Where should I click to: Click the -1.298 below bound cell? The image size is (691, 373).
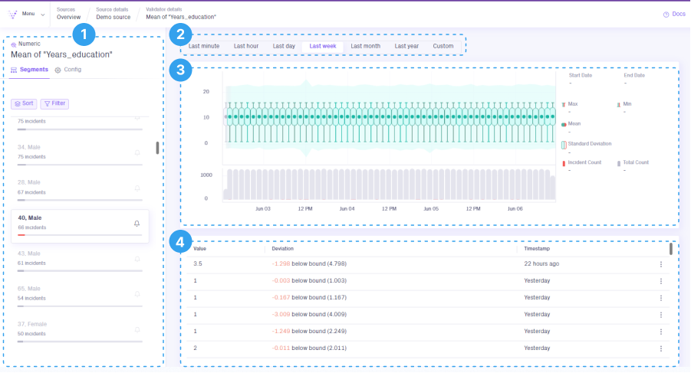(x=309, y=264)
